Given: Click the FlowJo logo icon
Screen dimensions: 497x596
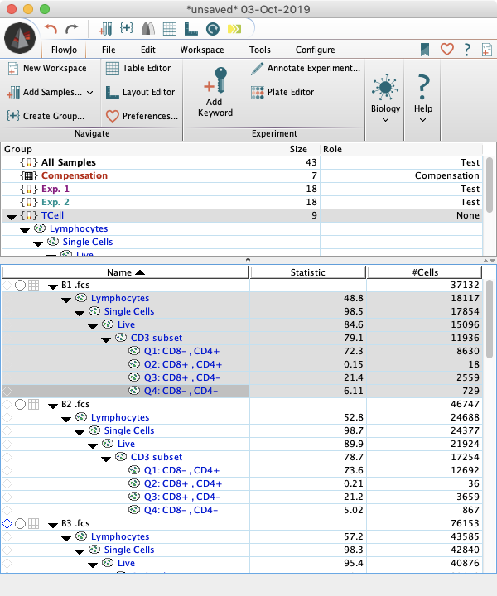Looking at the screenshot, I should 20,37.
